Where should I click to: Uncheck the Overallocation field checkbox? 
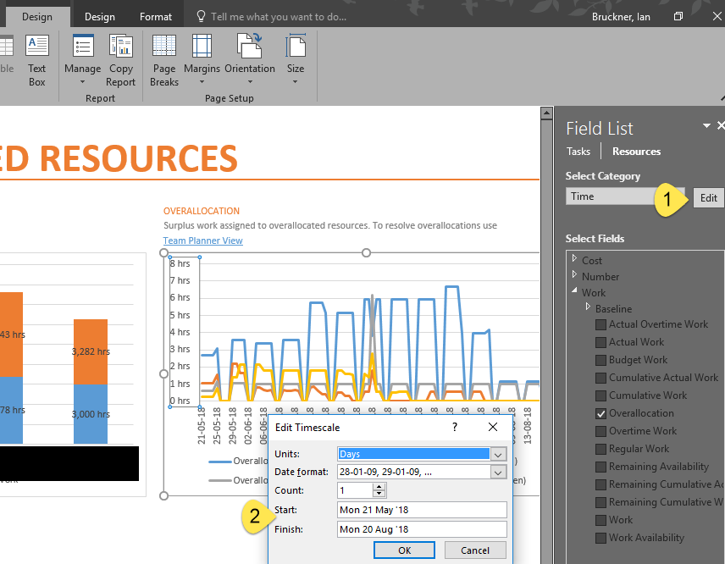point(600,414)
